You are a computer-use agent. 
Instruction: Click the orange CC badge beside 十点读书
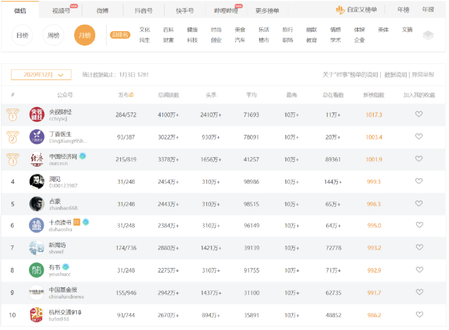(x=77, y=222)
